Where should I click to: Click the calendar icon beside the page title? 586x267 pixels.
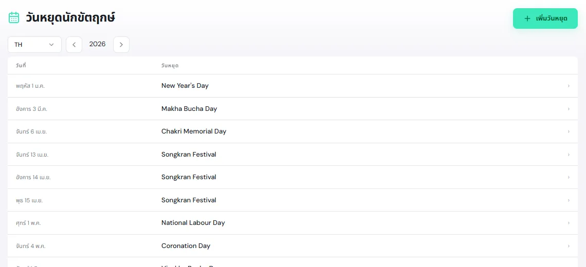click(14, 17)
